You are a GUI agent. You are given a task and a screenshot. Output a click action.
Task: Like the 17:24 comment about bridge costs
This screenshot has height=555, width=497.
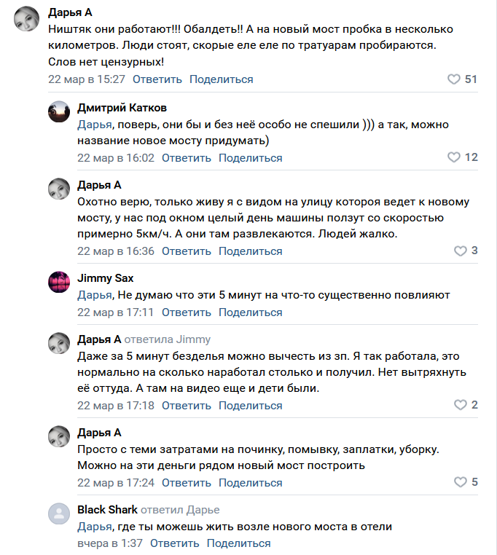pos(460,482)
